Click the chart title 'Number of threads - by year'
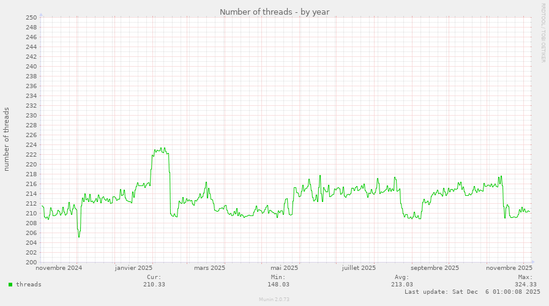 coord(274,12)
